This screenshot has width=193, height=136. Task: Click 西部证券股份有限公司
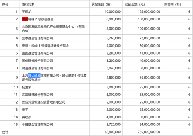[x=38, y=95]
